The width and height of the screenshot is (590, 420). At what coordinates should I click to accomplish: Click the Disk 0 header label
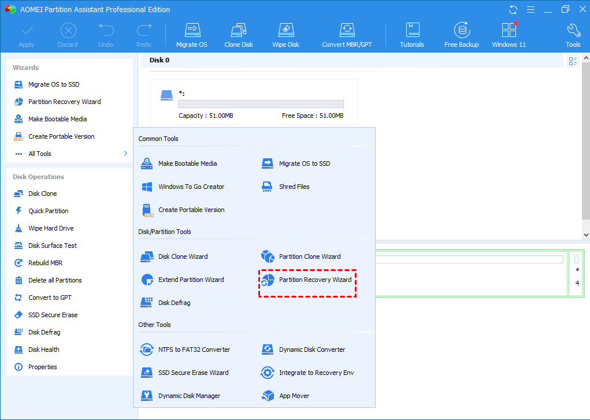pyautogui.click(x=159, y=60)
